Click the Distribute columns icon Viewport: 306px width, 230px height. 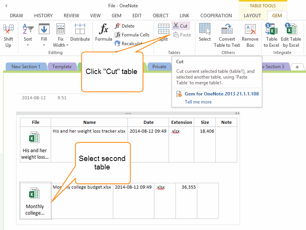click(80, 29)
